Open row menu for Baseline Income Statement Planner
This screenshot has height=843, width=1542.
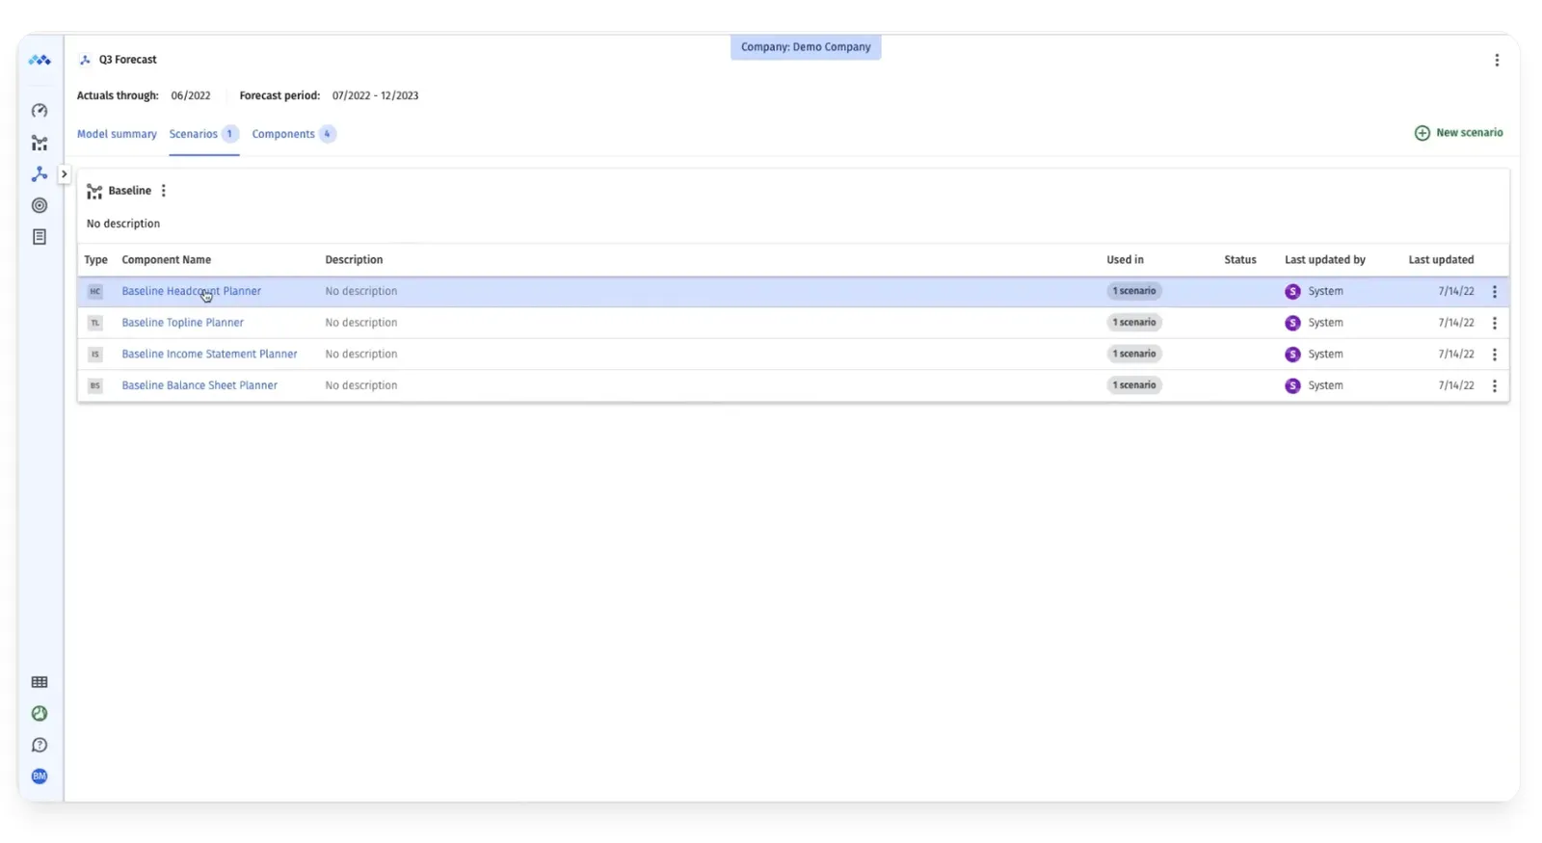(1495, 355)
